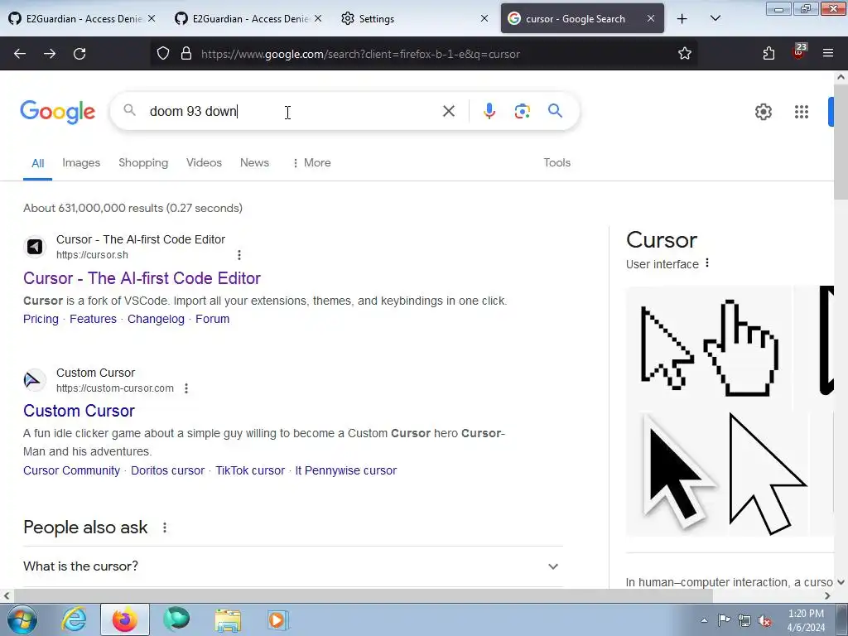Open the media player taskbar icon

278,619
